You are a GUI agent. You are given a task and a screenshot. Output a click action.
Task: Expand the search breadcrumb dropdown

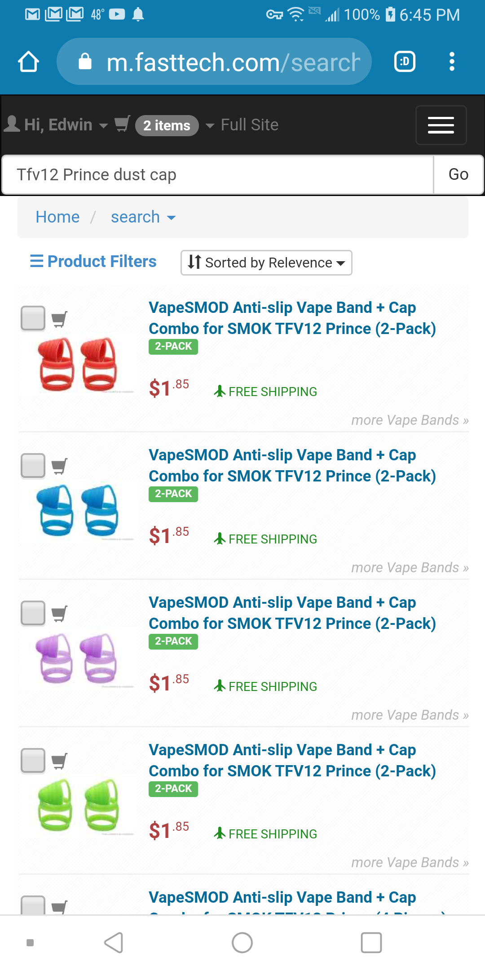143,218
